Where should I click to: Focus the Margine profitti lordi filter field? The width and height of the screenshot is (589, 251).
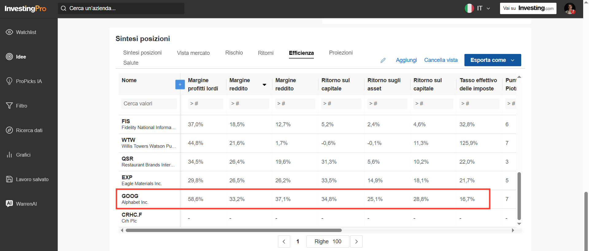tap(206, 104)
